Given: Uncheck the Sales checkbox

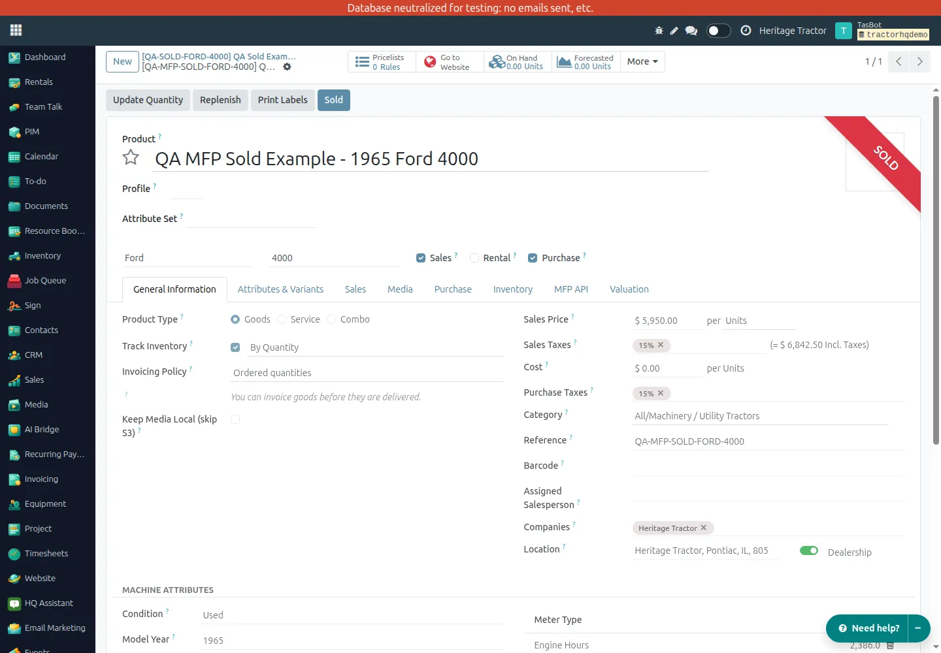Looking at the screenshot, I should (421, 258).
